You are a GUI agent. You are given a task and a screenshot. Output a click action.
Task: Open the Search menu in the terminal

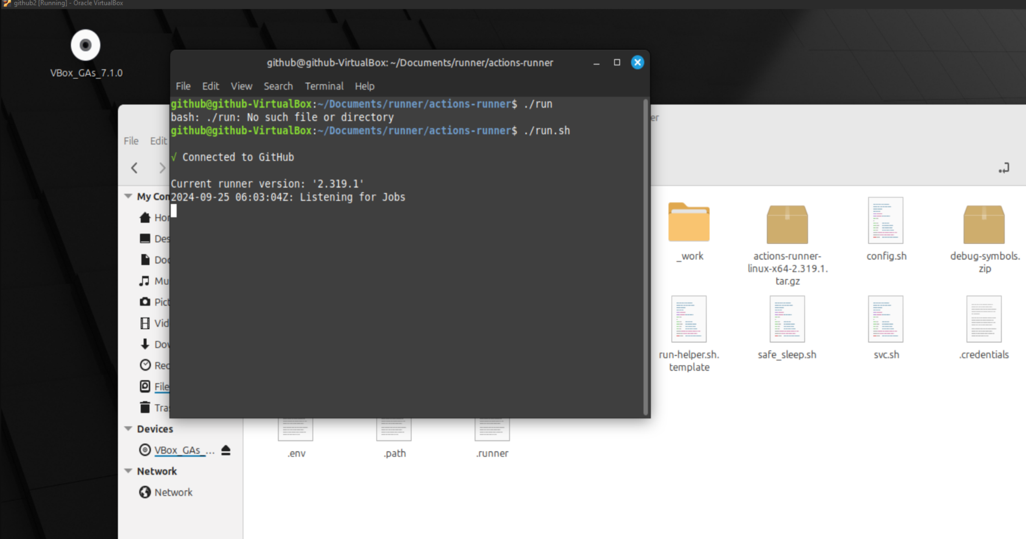point(278,86)
